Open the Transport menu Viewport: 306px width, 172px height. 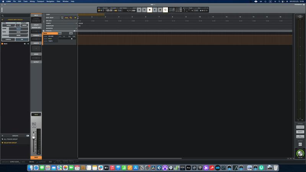pos(41,2)
